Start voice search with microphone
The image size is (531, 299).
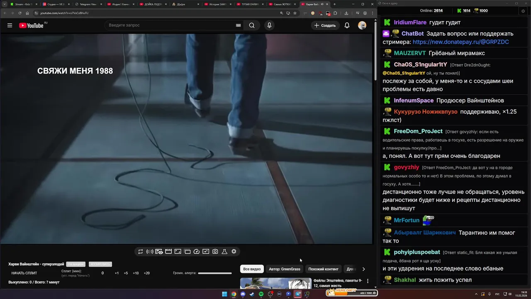click(x=269, y=25)
